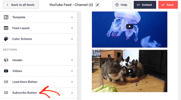Expand the Header row chevron

(72, 60)
